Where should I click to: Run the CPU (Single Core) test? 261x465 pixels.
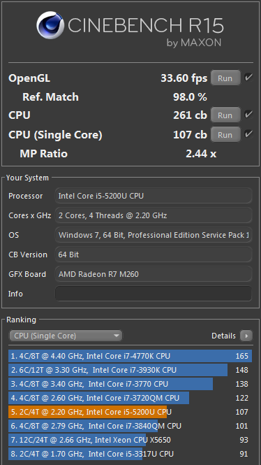coord(225,135)
